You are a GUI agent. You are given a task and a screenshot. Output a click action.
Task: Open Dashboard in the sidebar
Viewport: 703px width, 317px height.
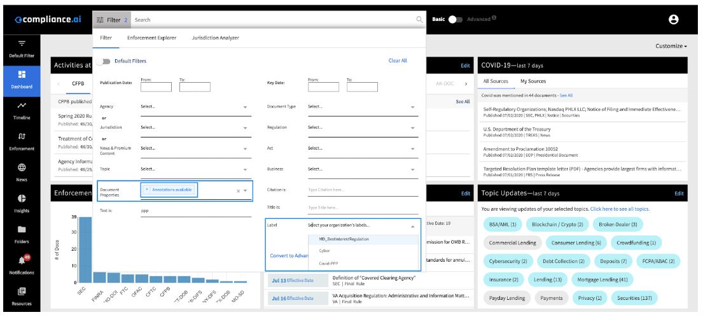click(22, 80)
